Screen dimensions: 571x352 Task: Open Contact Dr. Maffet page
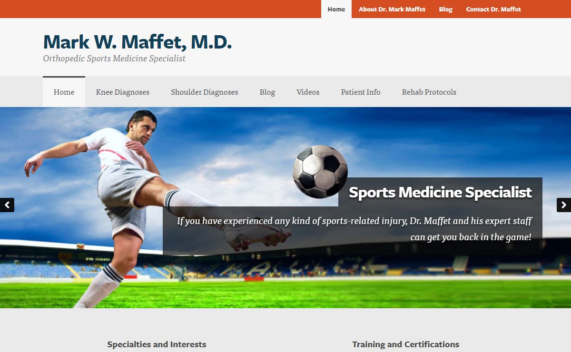(x=493, y=9)
